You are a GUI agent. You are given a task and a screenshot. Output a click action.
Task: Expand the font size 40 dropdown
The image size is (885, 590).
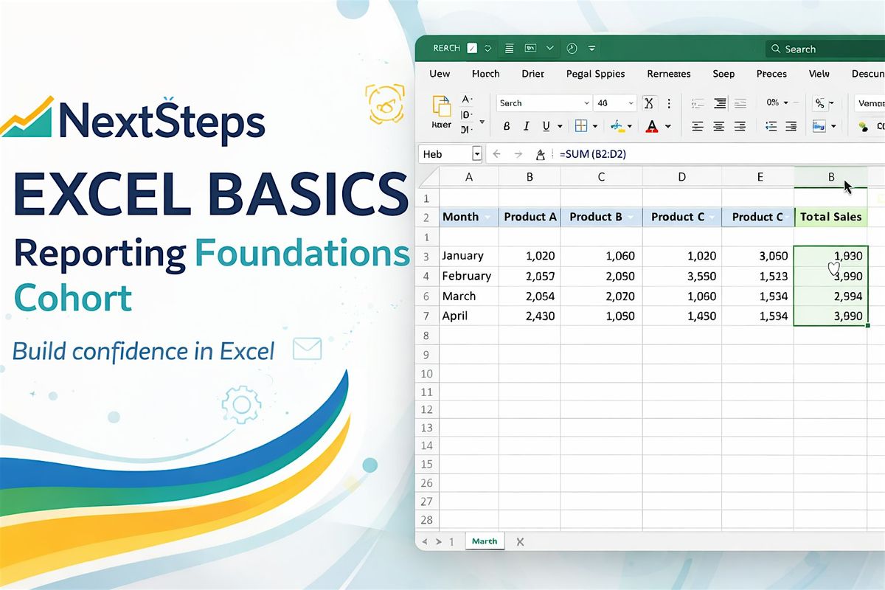631,103
